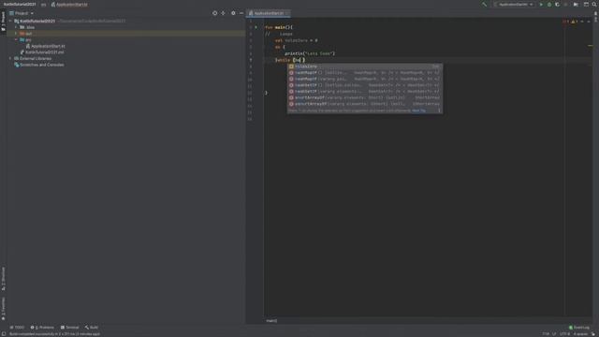Open the Problems tool window tab
The image size is (599, 337).
coord(42,328)
